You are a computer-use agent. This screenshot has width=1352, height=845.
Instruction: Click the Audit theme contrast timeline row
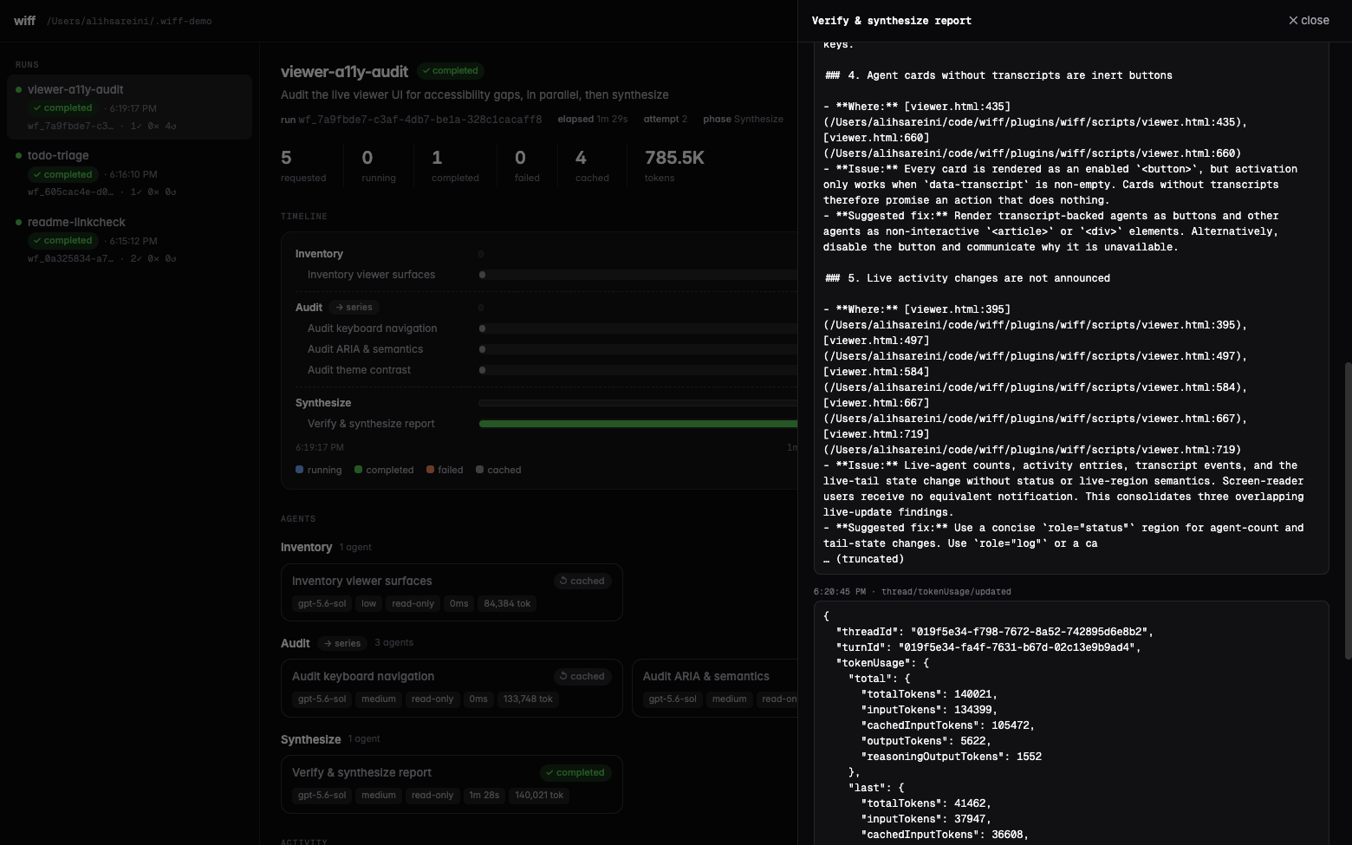[x=546, y=370]
